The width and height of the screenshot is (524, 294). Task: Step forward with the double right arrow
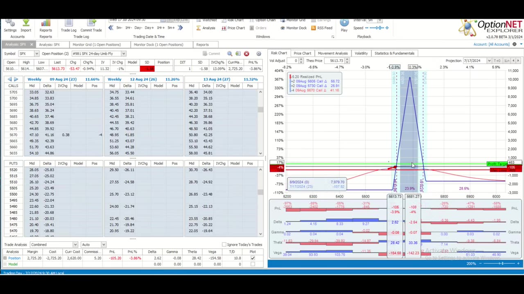click(180, 28)
